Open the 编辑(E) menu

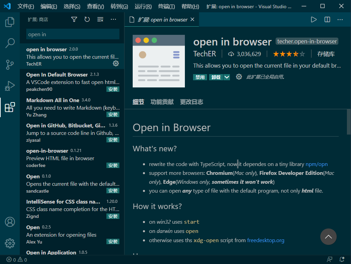click(49, 6)
